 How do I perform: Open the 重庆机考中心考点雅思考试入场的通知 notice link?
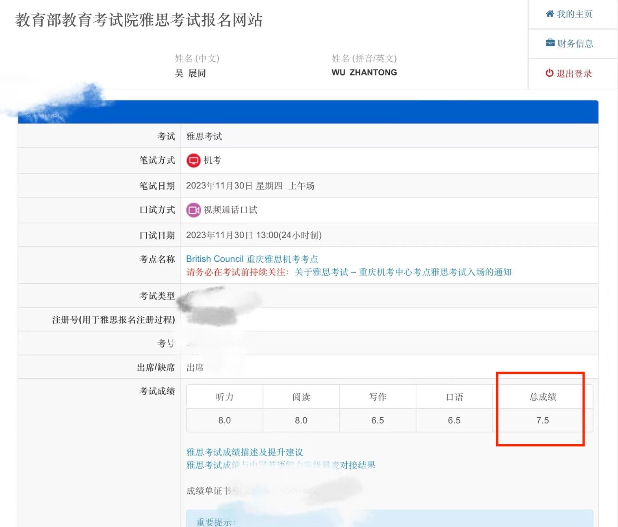point(403,272)
